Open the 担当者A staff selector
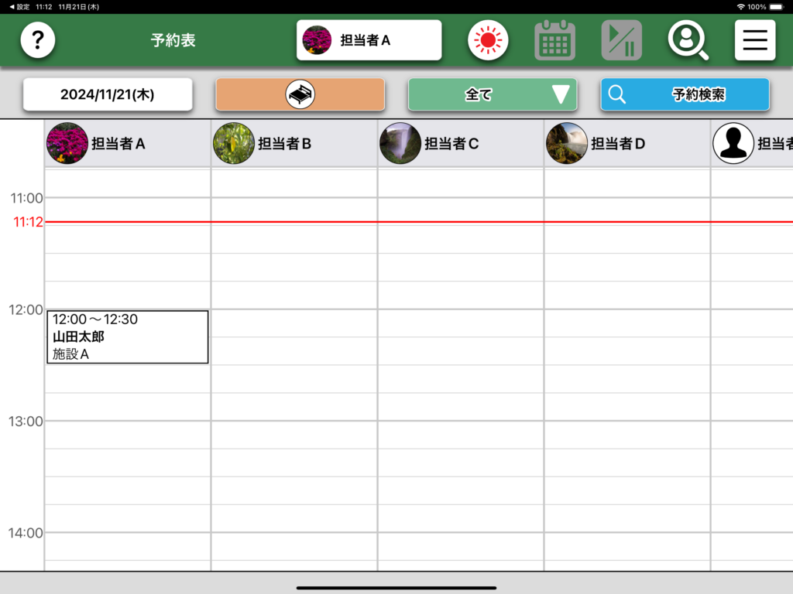Image resolution: width=793 pixels, height=594 pixels. (x=369, y=40)
